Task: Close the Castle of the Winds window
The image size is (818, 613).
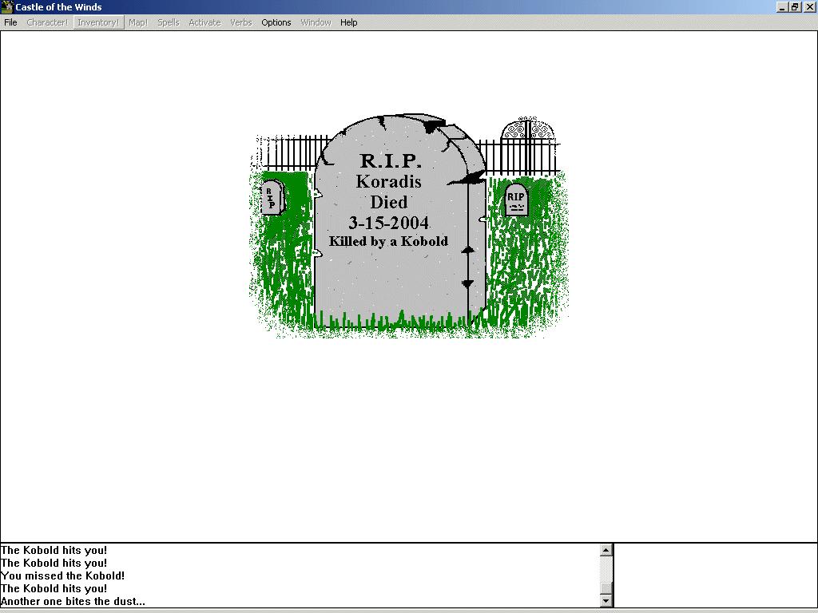Action: click(809, 6)
